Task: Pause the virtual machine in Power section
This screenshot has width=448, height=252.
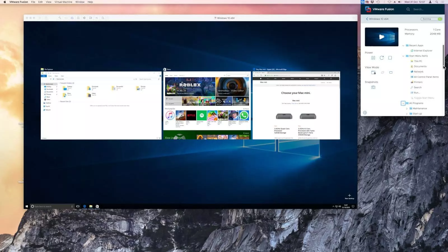Action: 373,58
